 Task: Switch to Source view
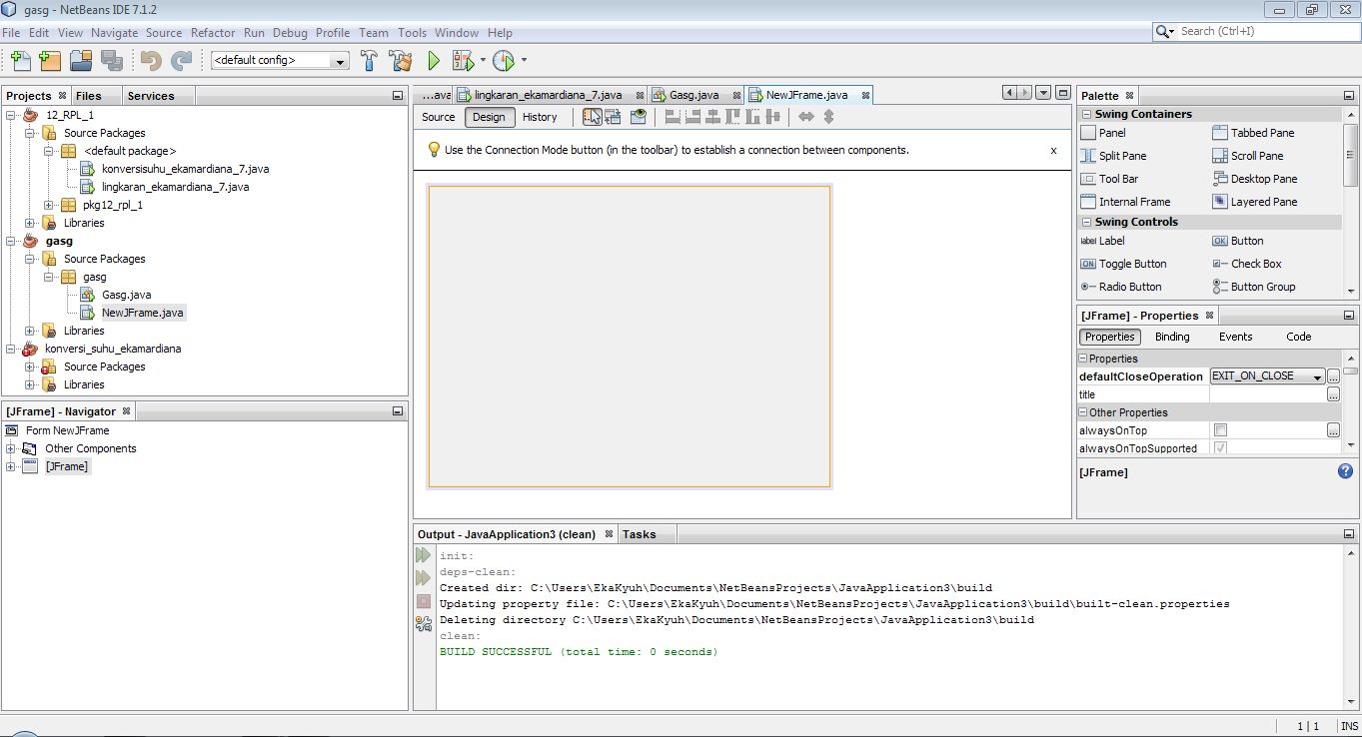[439, 117]
